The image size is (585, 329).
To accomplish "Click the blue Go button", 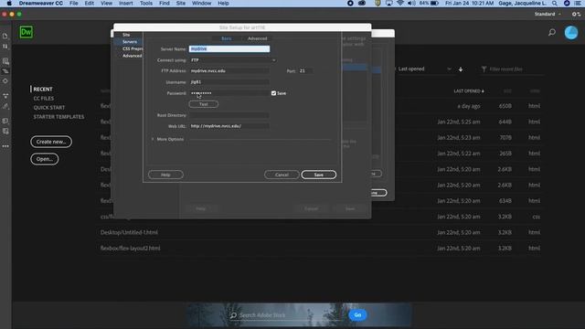I will [x=357, y=315].
